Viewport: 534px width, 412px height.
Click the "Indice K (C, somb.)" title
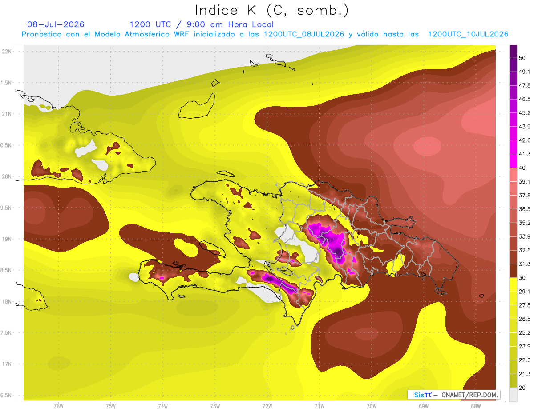pos(272,10)
